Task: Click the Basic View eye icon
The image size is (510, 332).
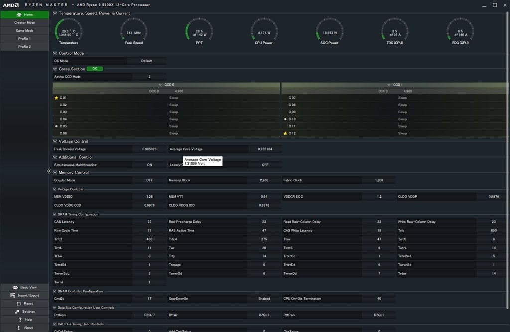Action: pos(16,287)
